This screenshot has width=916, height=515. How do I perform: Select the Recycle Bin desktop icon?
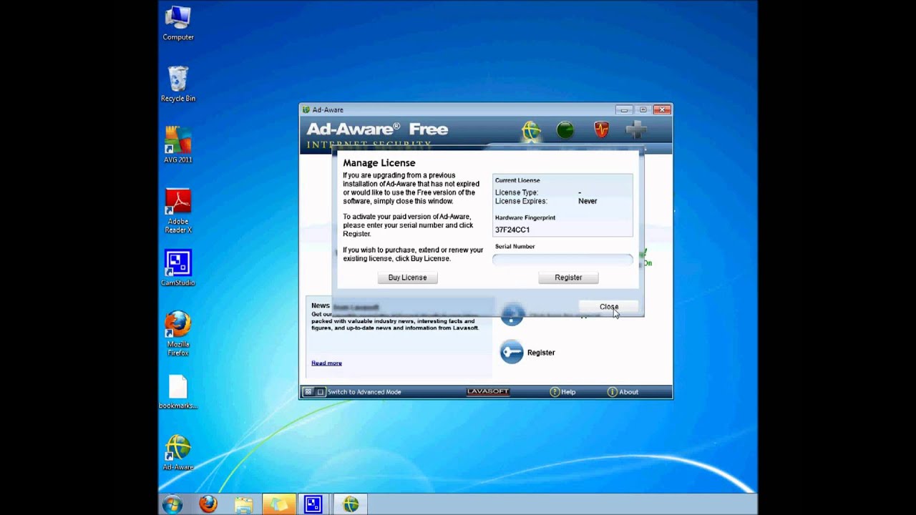click(x=178, y=84)
